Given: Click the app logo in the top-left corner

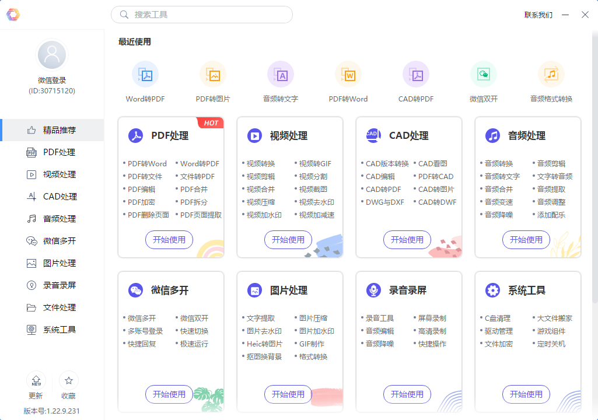Looking at the screenshot, I should [x=13, y=15].
